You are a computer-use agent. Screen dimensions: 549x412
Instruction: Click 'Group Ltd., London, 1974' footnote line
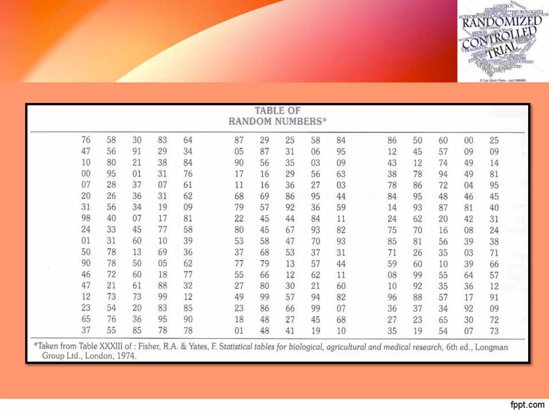(x=89, y=356)
